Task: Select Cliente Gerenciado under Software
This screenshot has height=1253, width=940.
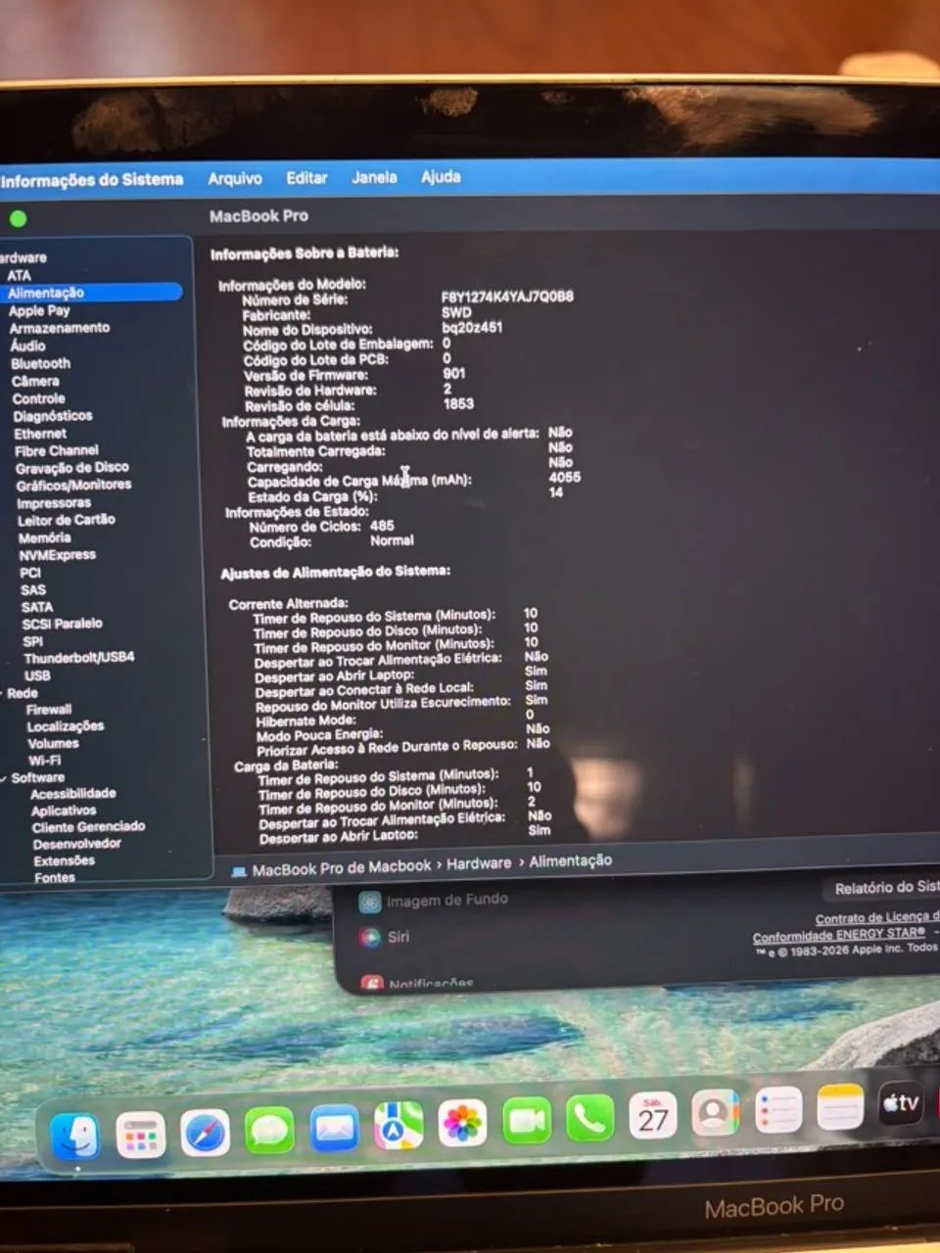Action: [x=88, y=827]
